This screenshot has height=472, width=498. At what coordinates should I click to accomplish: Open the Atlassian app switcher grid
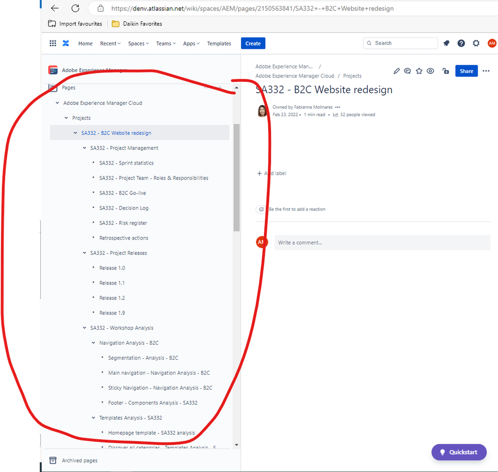click(53, 43)
